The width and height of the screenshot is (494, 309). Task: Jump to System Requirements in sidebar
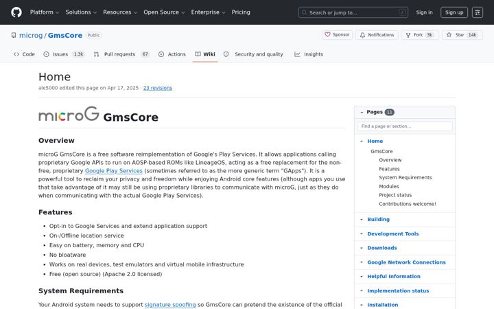click(x=405, y=178)
